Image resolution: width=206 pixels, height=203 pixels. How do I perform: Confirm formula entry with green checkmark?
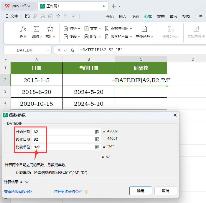66,50
